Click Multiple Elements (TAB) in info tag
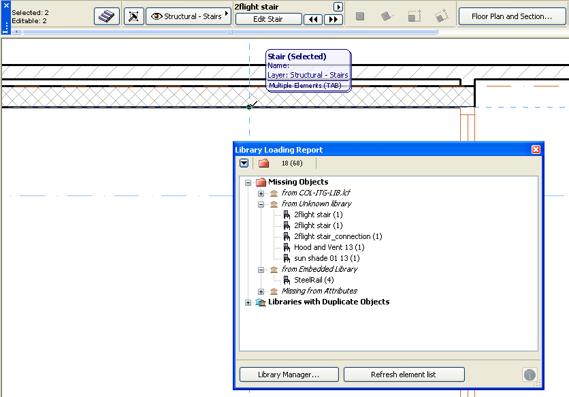The image size is (569, 397). coord(305,86)
